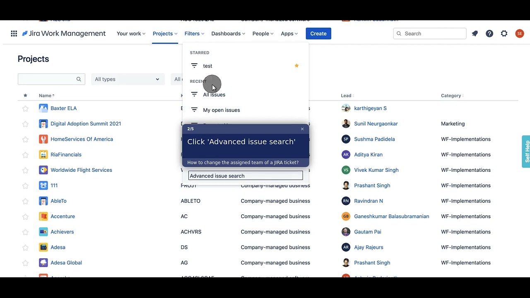Star the Accenture project

pos(25,216)
